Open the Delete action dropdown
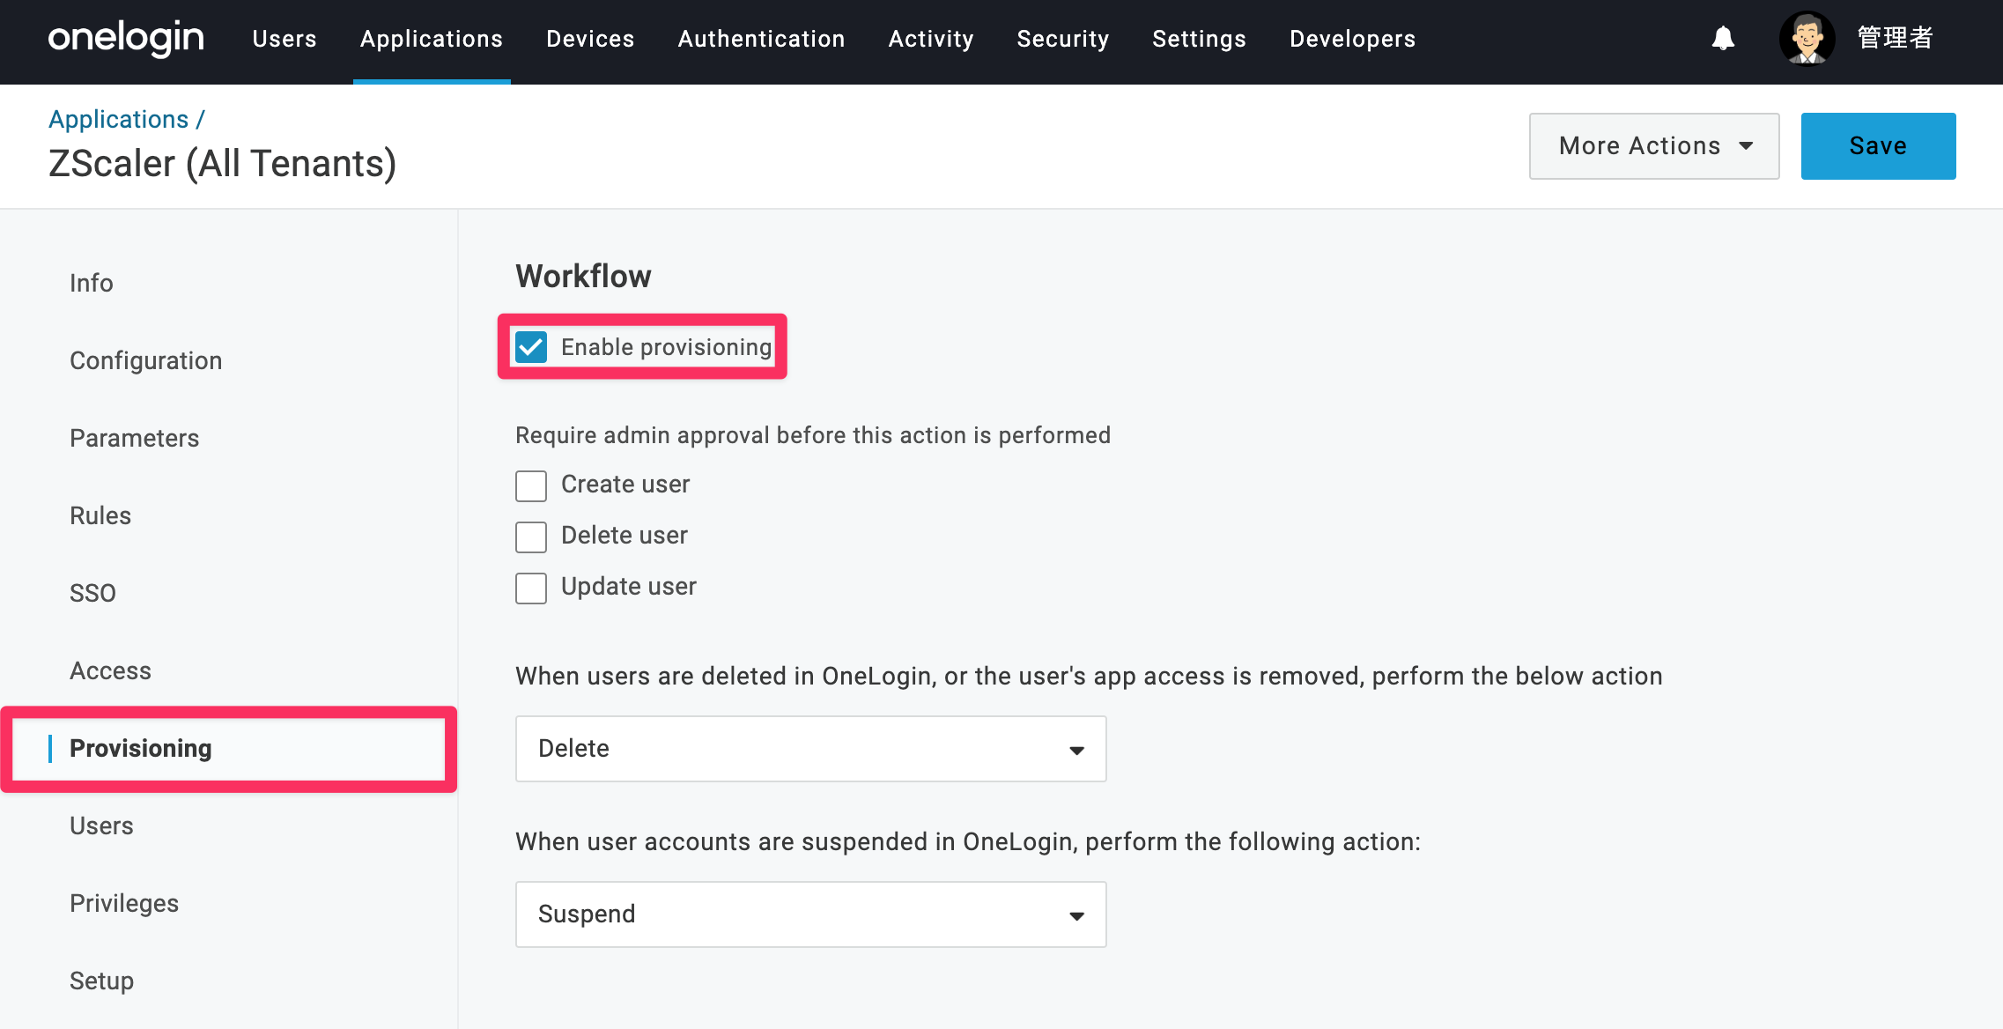Viewport: 2003px width, 1029px height. pyautogui.click(x=810, y=749)
